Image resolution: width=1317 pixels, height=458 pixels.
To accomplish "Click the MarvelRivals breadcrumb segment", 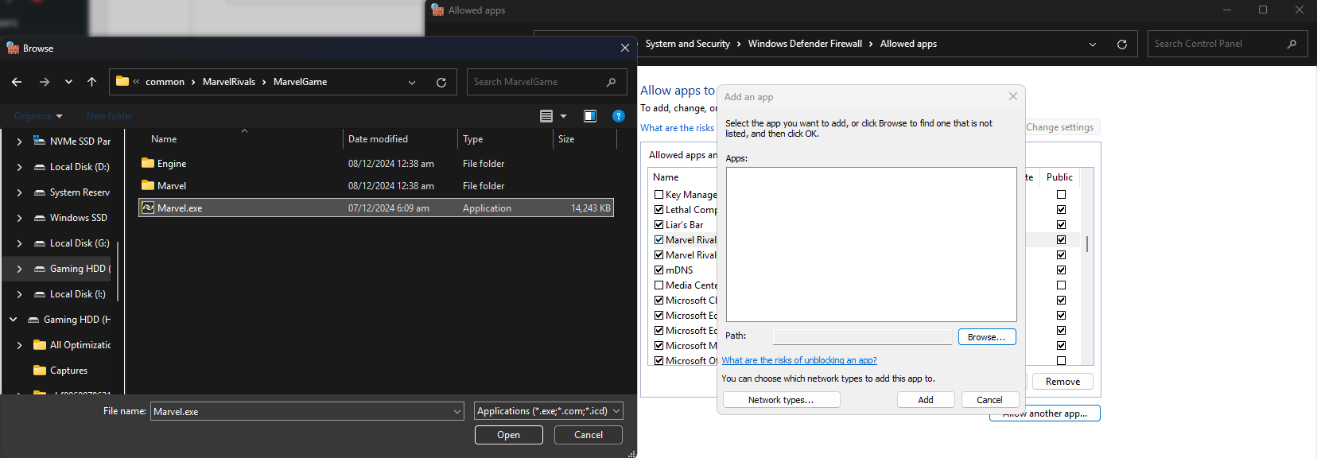I will point(229,82).
